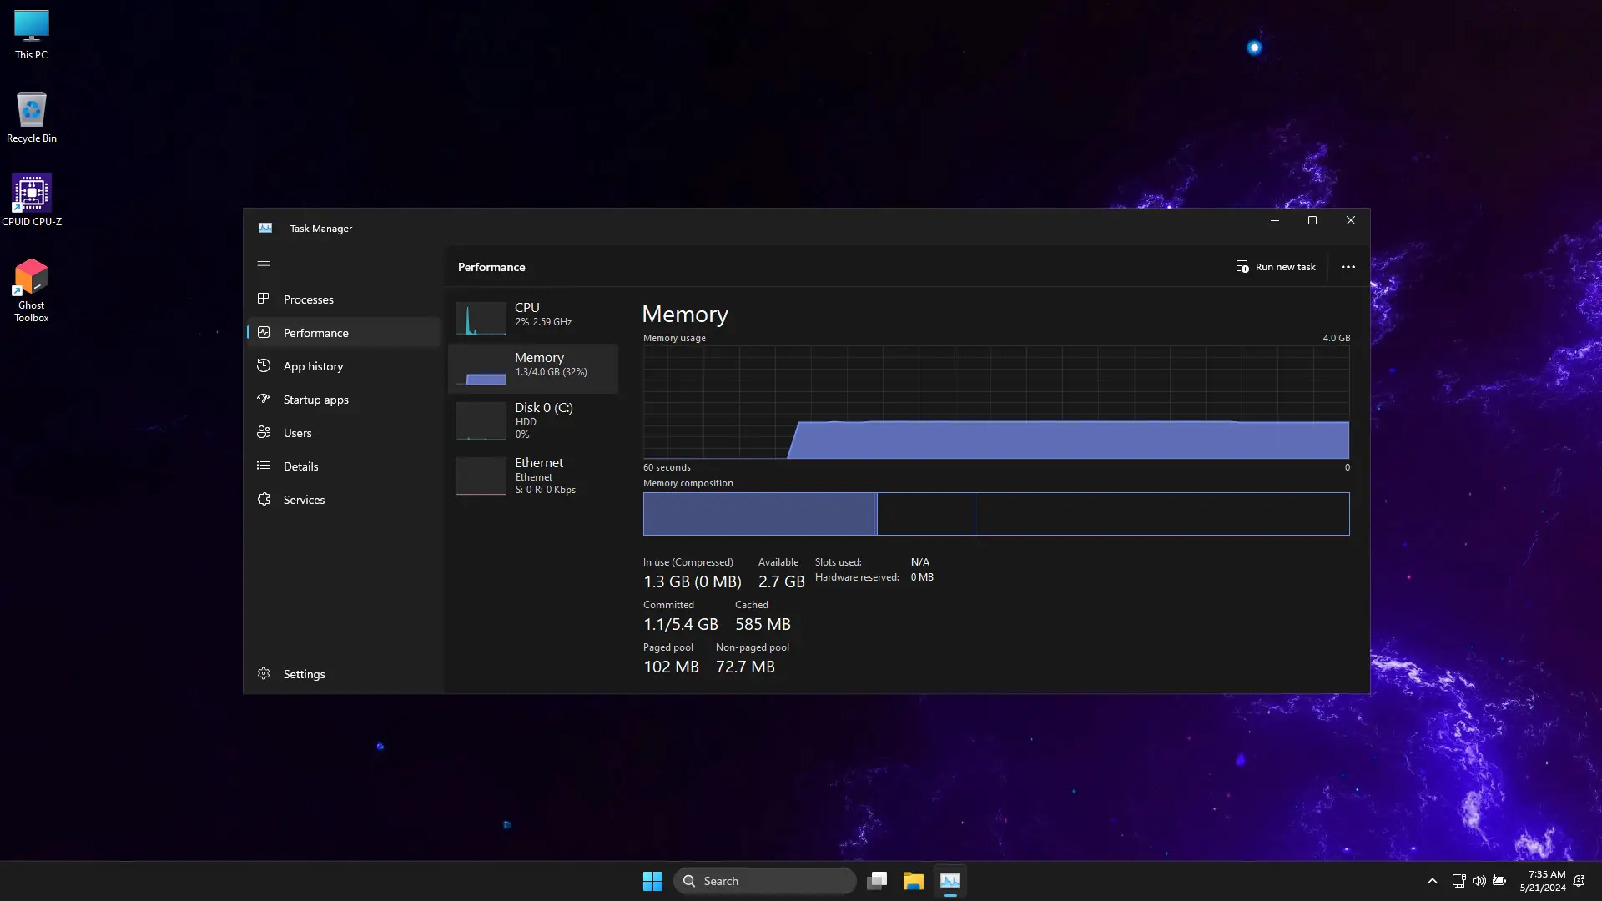
Task: Open the Start menu
Action: 652,880
